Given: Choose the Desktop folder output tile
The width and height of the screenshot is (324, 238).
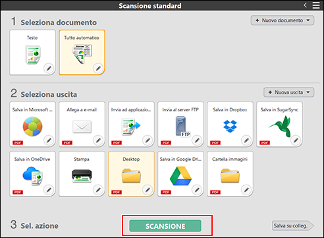Looking at the screenshot, I should (131, 173).
